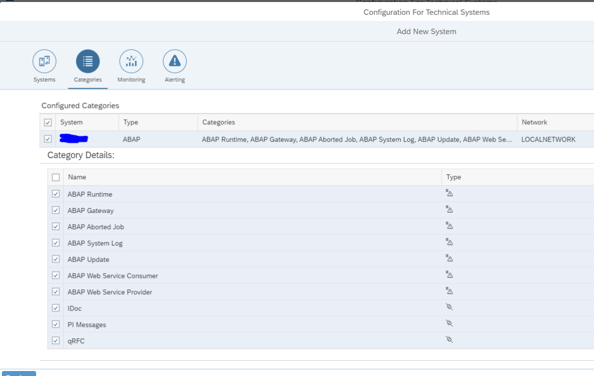Click the alert type icon for ABAP System Log

tap(448, 242)
